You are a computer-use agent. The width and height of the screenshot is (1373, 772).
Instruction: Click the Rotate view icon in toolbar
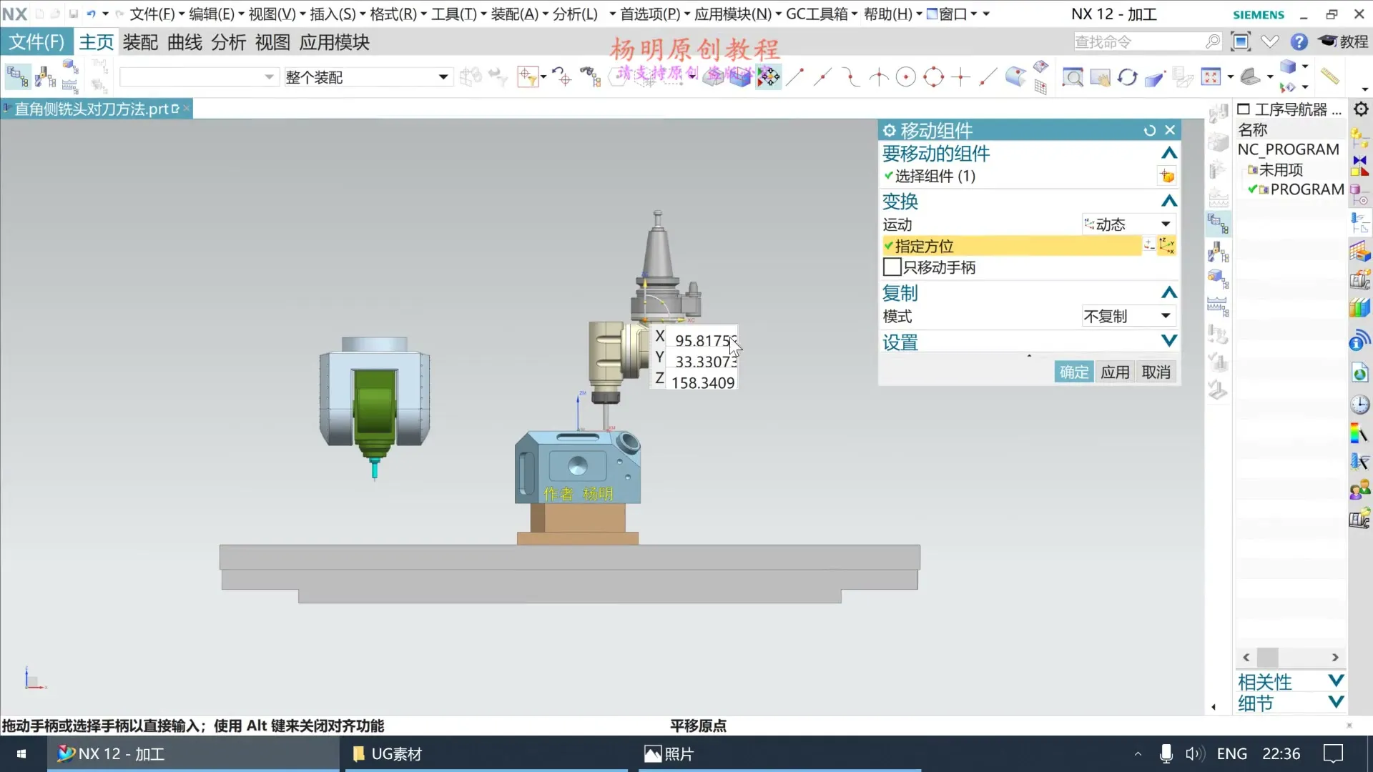click(x=1127, y=77)
